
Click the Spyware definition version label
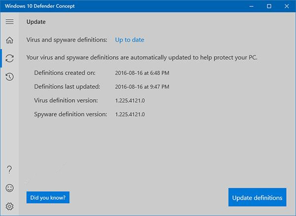tap(71, 114)
